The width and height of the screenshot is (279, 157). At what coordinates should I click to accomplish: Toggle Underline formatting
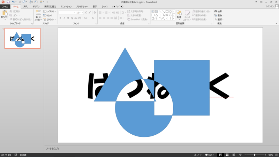[68, 18]
